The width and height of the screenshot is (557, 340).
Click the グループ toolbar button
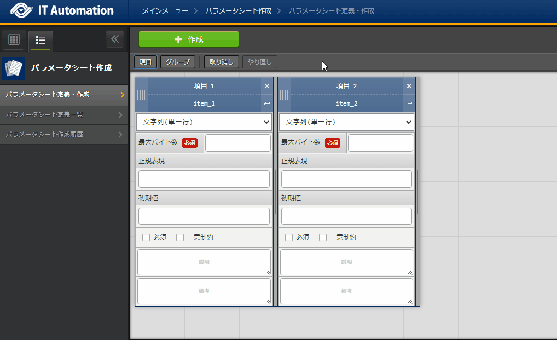pyautogui.click(x=178, y=62)
